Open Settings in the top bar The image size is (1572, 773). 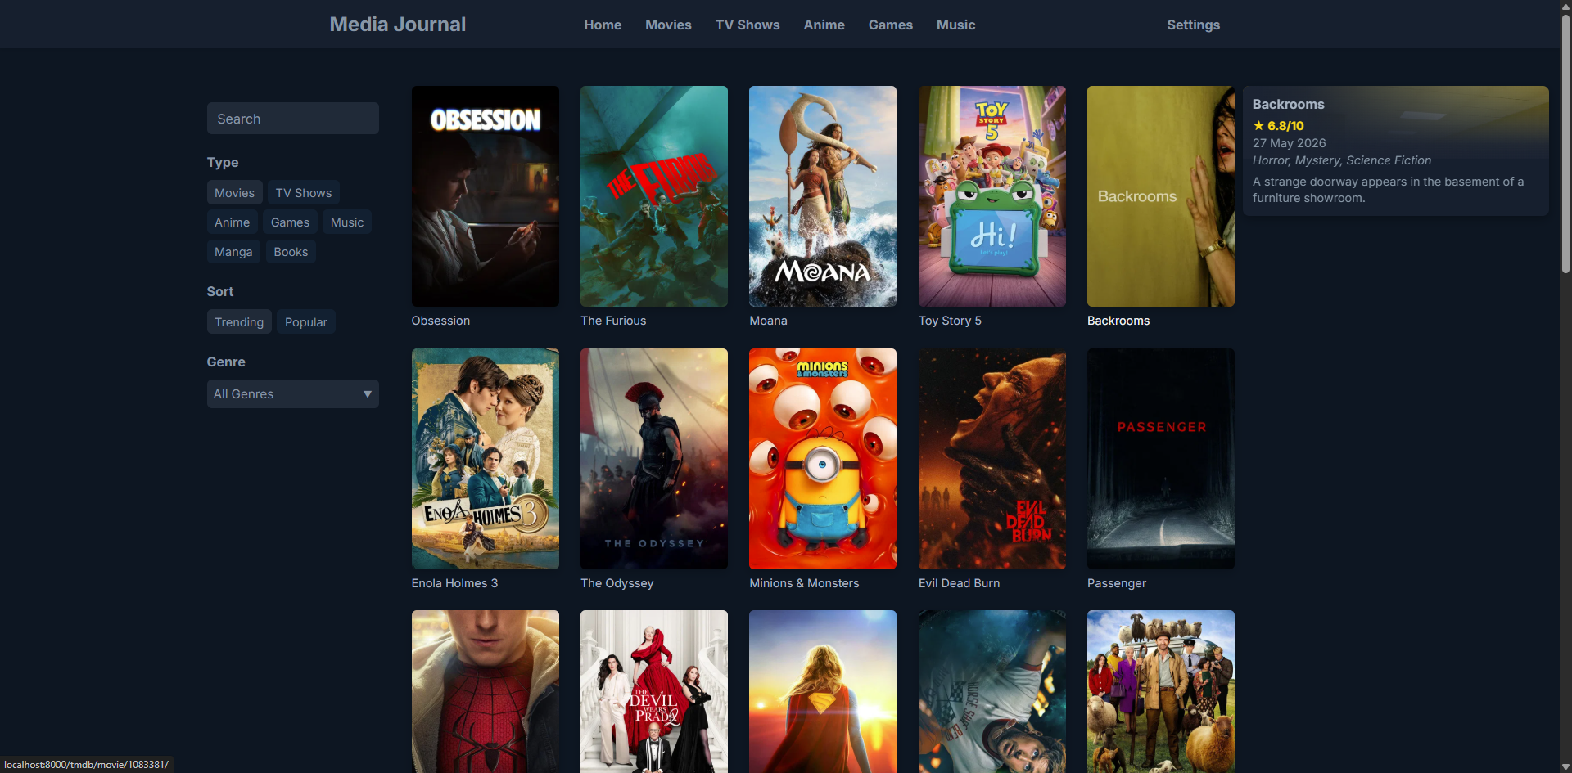click(1193, 25)
